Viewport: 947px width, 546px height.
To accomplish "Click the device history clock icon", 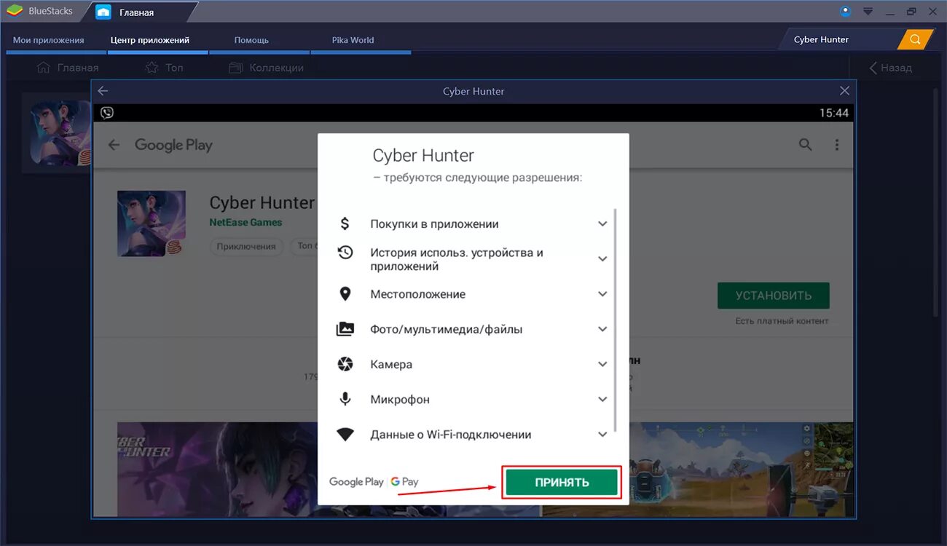I will point(345,253).
